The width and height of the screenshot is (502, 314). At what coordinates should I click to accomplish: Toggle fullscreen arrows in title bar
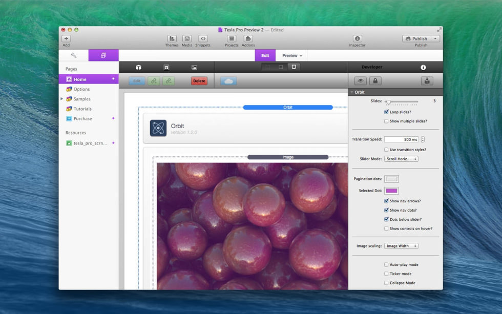point(439,30)
